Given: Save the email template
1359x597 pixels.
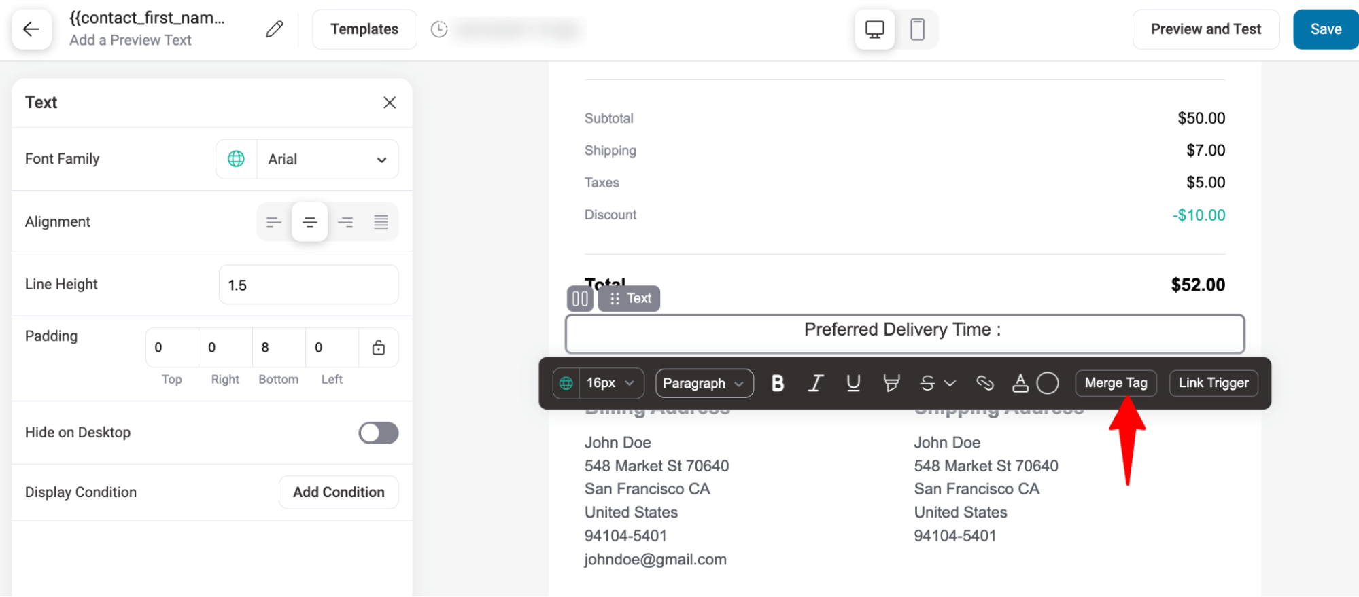Looking at the screenshot, I should [1326, 29].
